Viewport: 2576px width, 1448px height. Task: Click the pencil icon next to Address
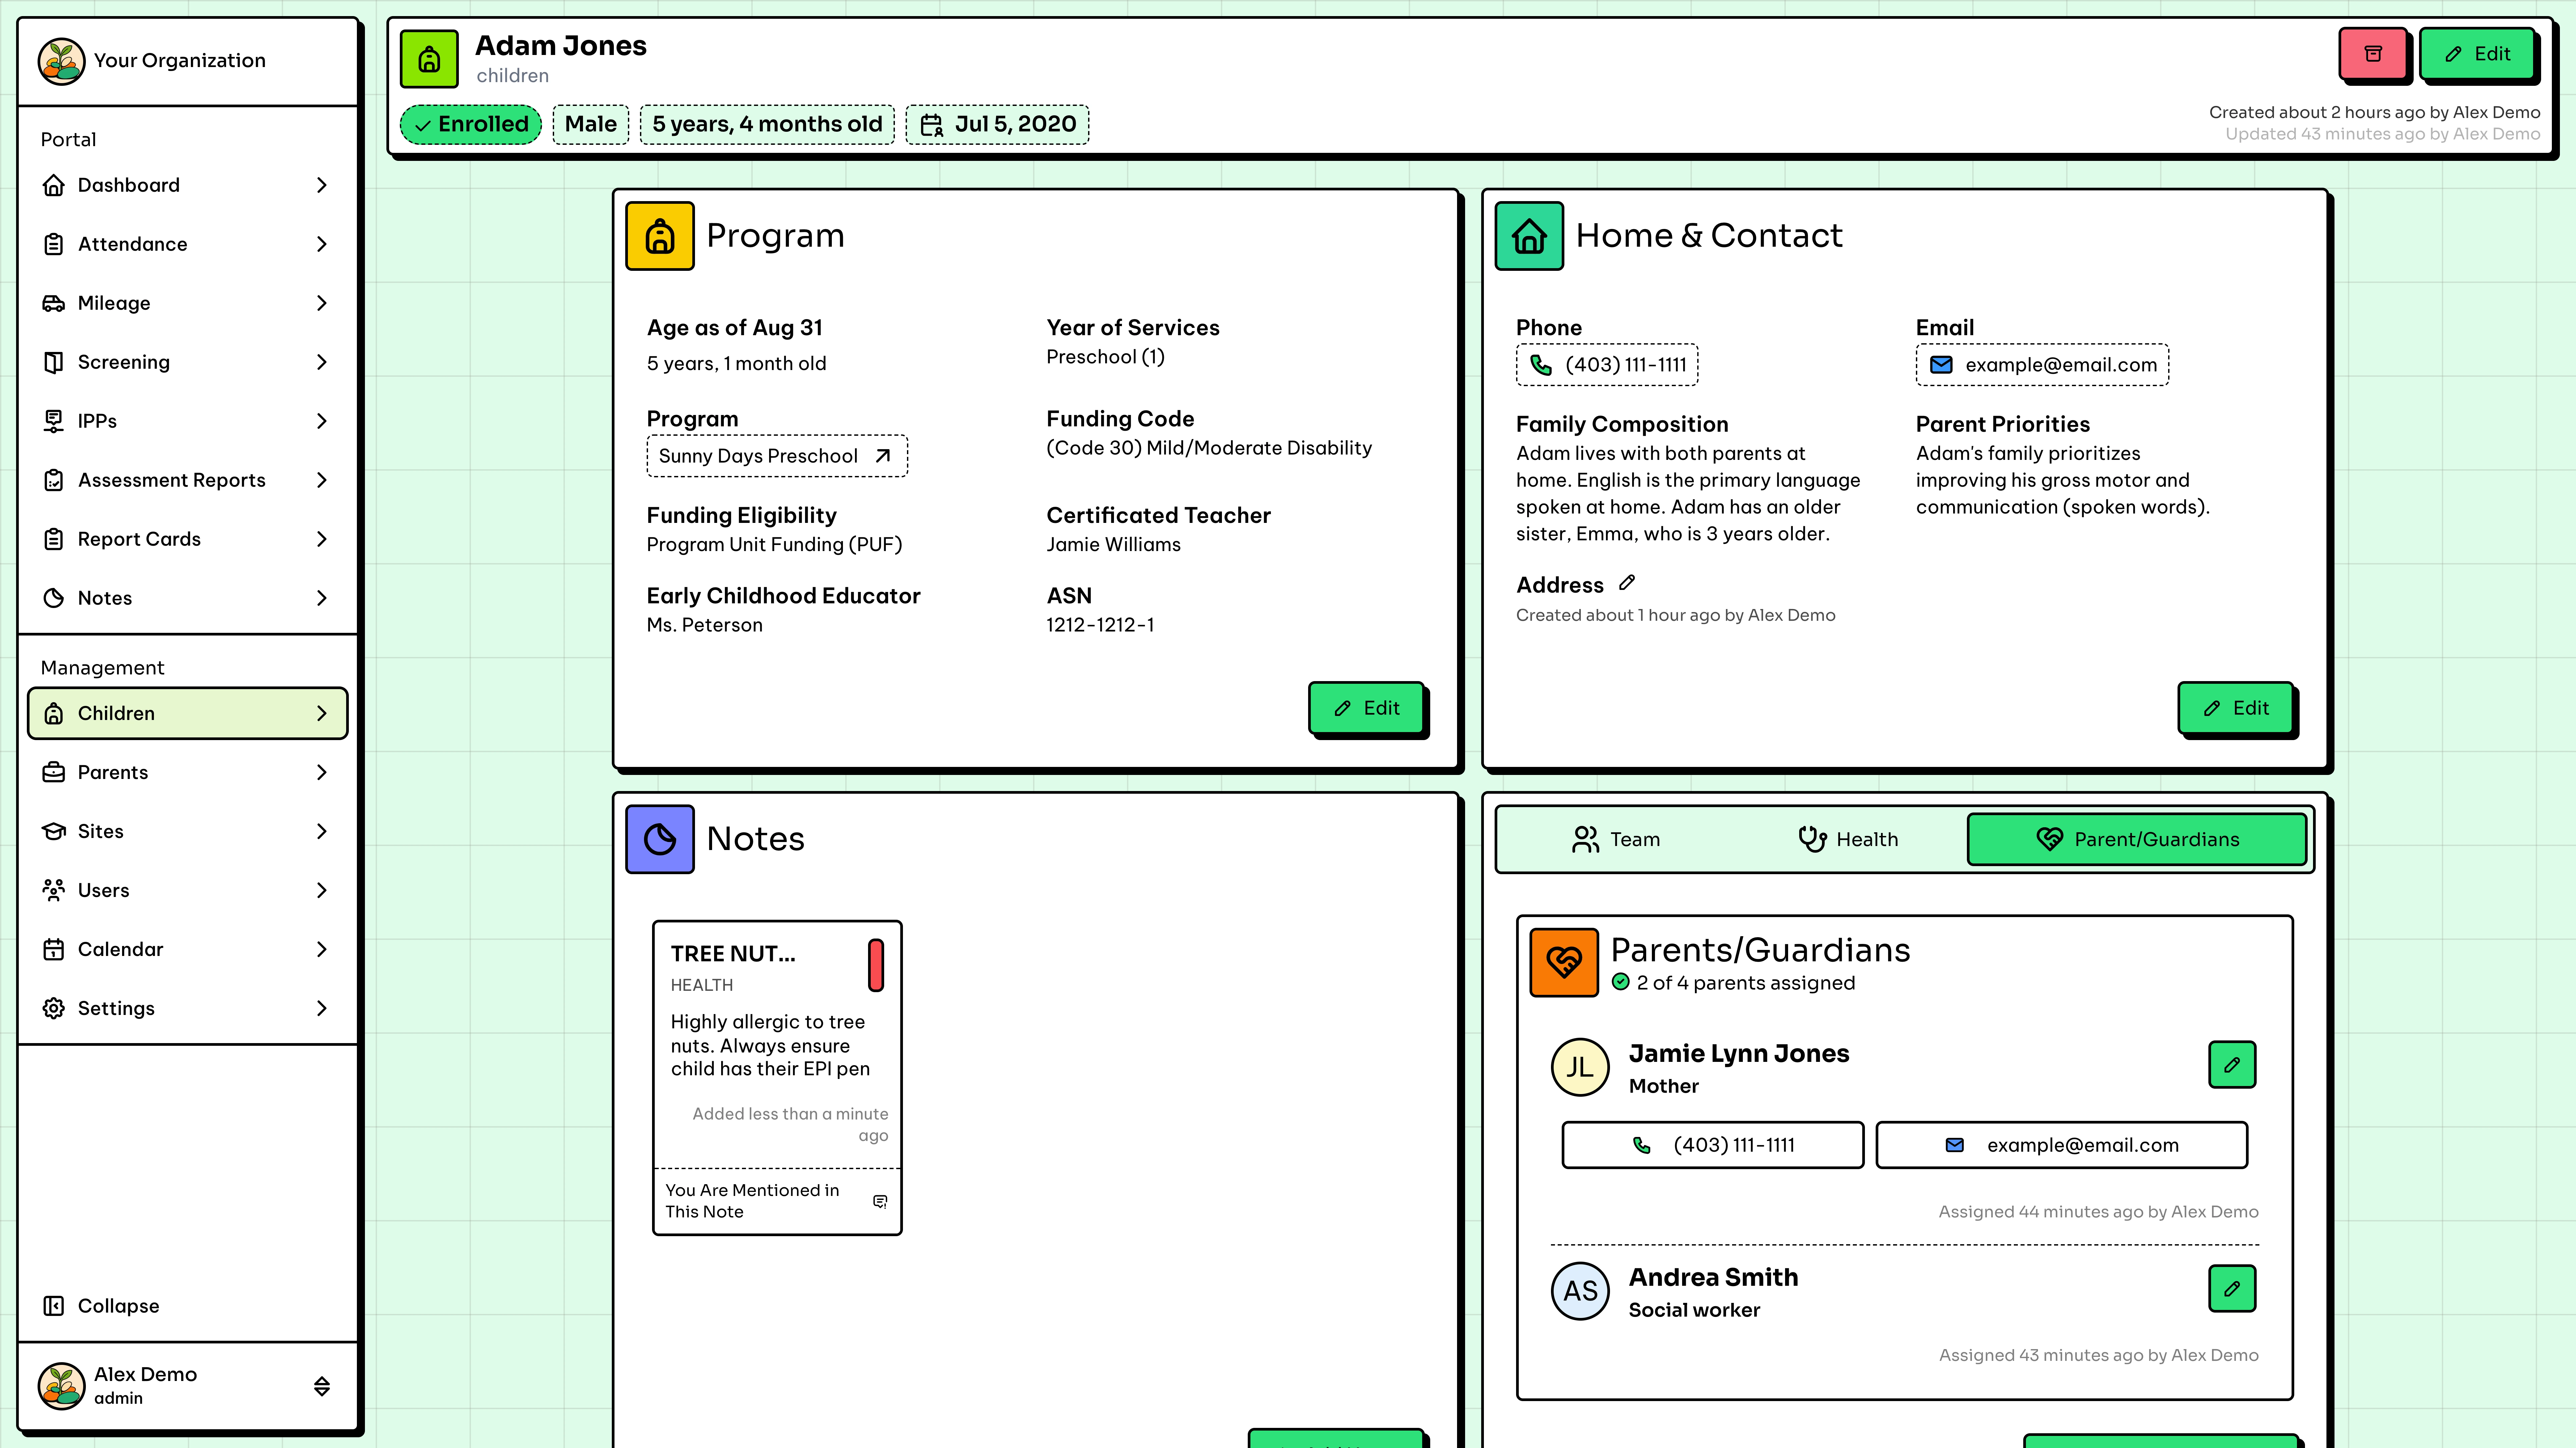[1627, 583]
